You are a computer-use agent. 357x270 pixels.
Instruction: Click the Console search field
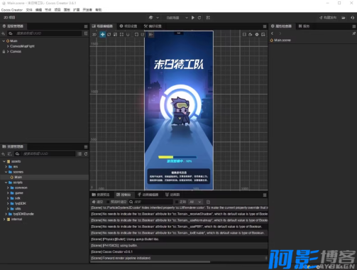click(150, 202)
